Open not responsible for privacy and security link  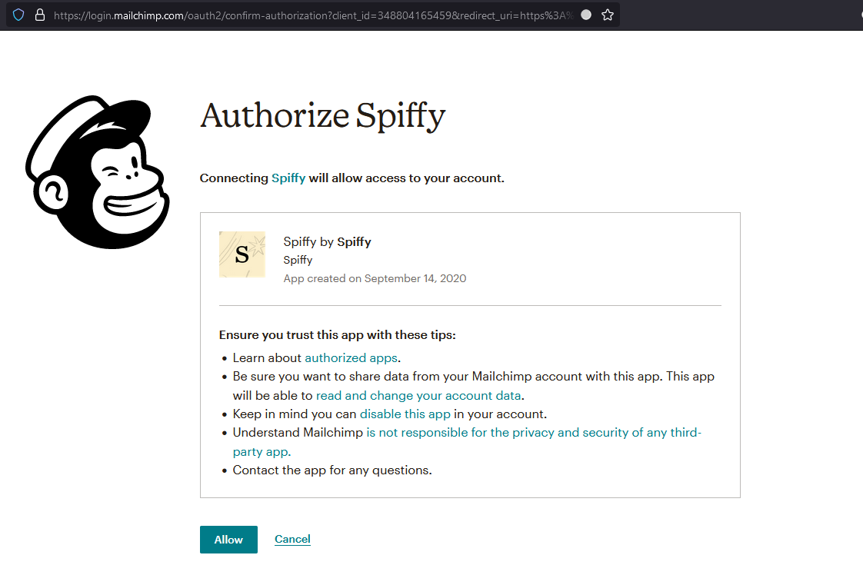coord(467,442)
